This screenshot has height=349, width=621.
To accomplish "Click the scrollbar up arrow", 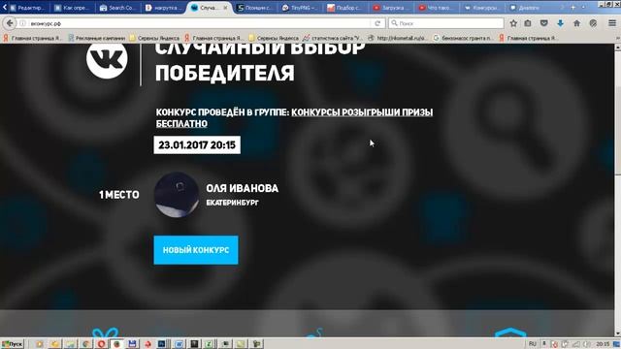I will tap(617, 48).
